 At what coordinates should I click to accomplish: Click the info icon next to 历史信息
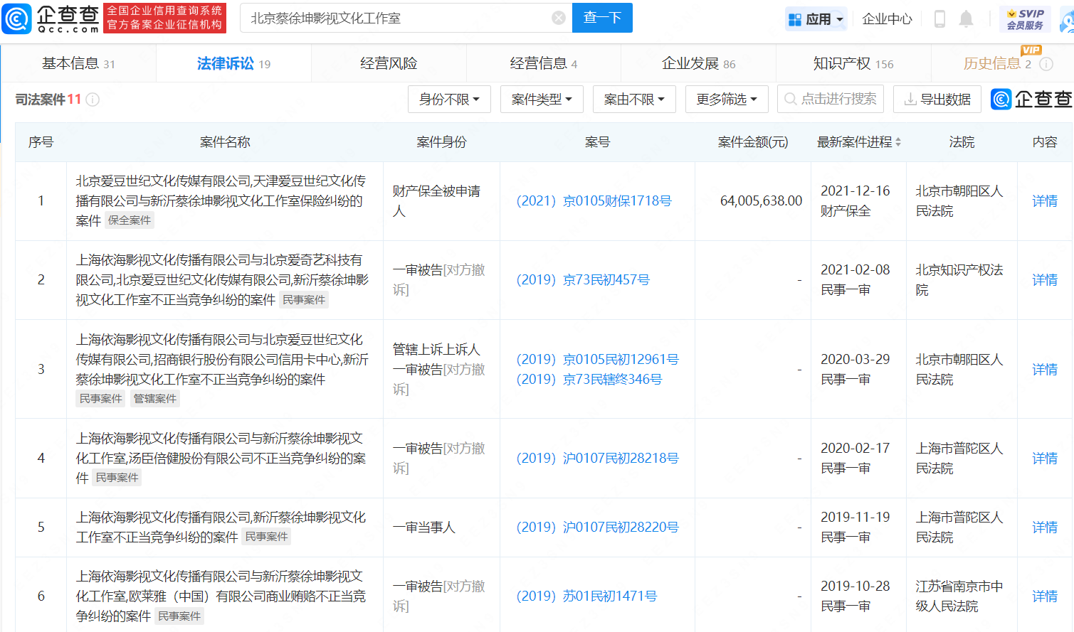tap(1046, 64)
